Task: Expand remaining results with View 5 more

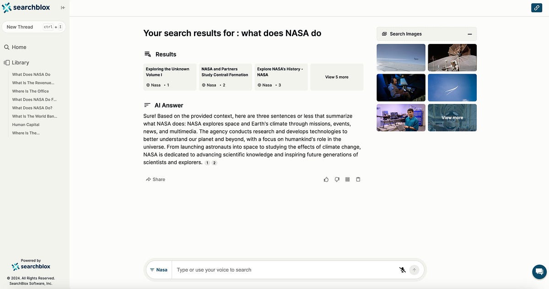Action: (337, 77)
